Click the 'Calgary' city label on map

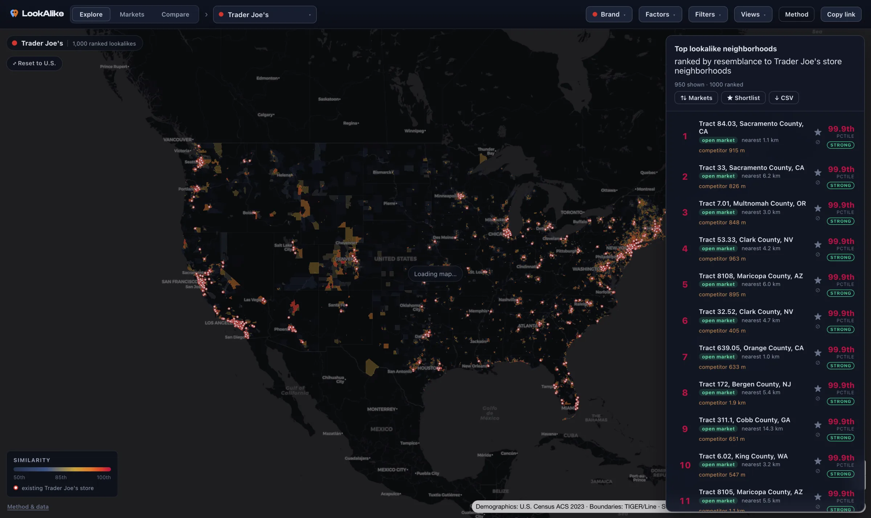click(266, 115)
